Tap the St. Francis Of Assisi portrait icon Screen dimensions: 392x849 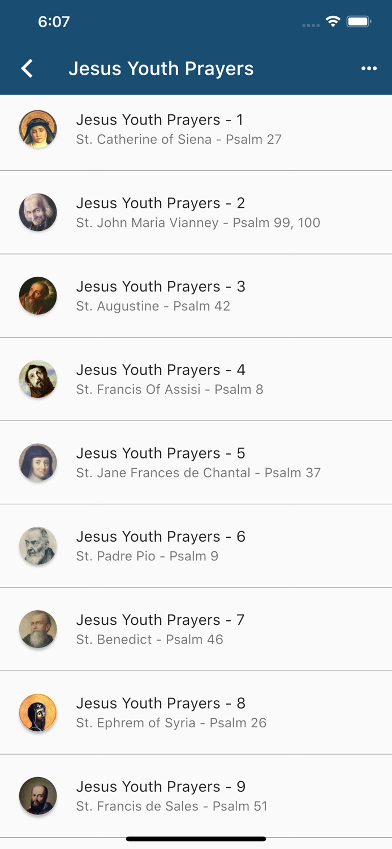[x=38, y=379]
